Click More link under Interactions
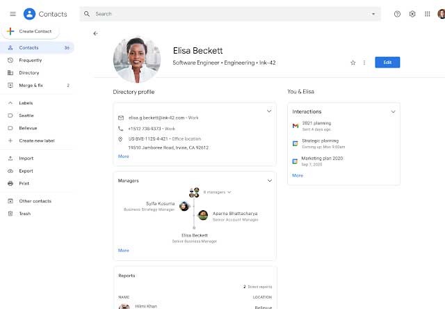445x309 pixels. click(298, 175)
